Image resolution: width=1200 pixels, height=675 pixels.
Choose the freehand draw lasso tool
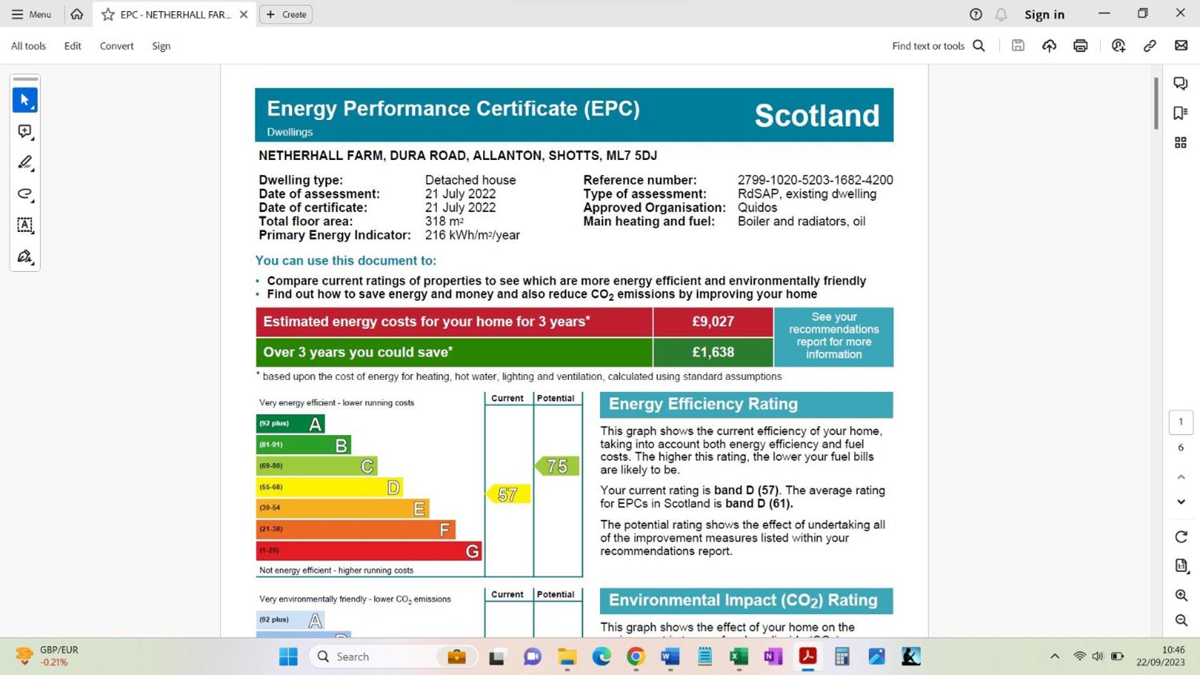click(25, 194)
